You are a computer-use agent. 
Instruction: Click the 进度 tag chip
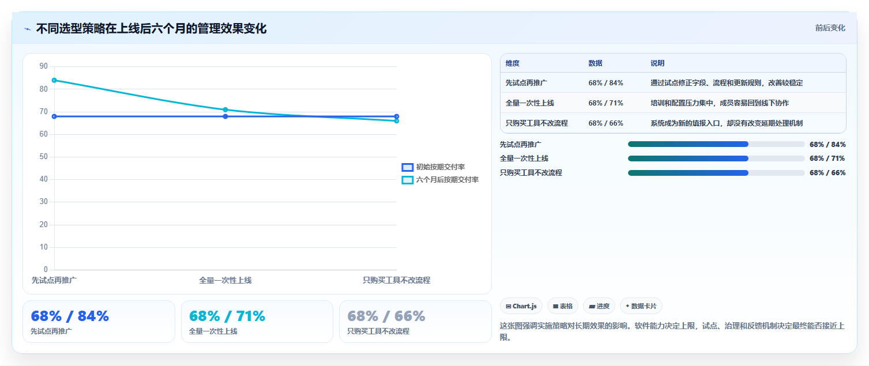click(x=599, y=306)
